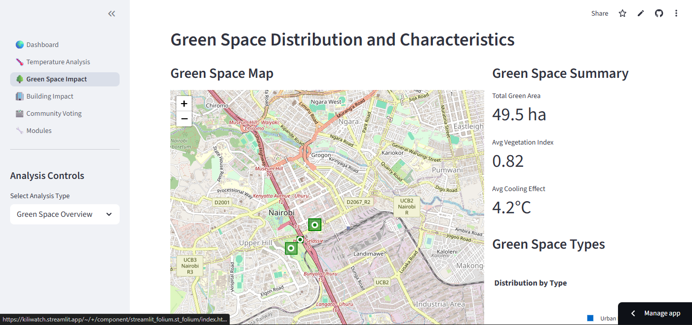Click the small green circle map marker
This screenshot has height=325, width=692.
click(x=300, y=240)
